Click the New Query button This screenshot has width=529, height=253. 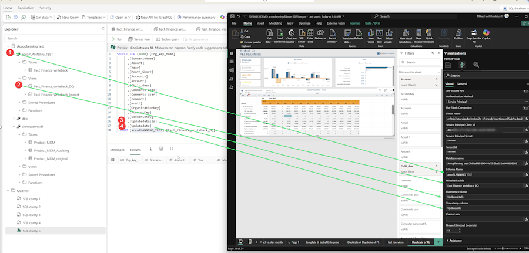click(x=69, y=18)
